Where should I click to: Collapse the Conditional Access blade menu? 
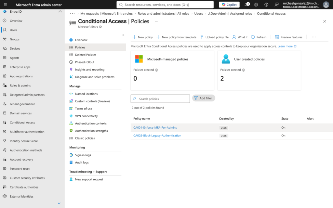coord(123,35)
